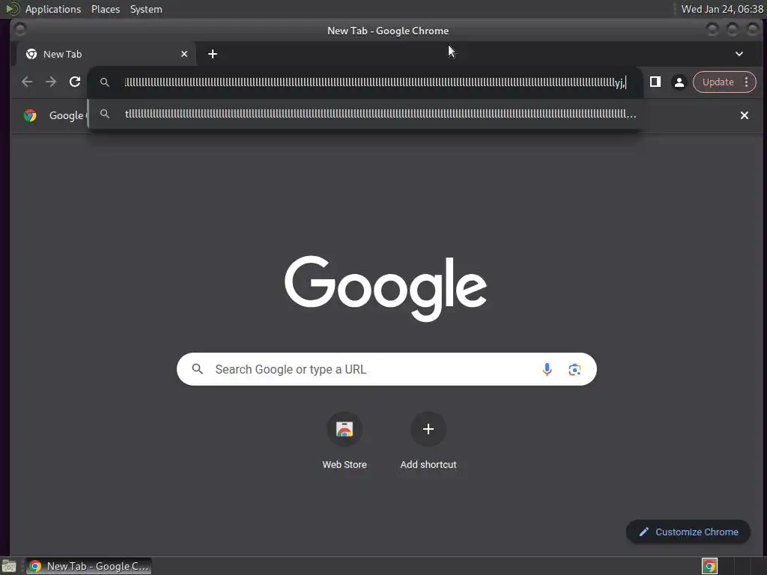767x575 pixels.
Task: Open the Applications menu
Action: (x=53, y=9)
